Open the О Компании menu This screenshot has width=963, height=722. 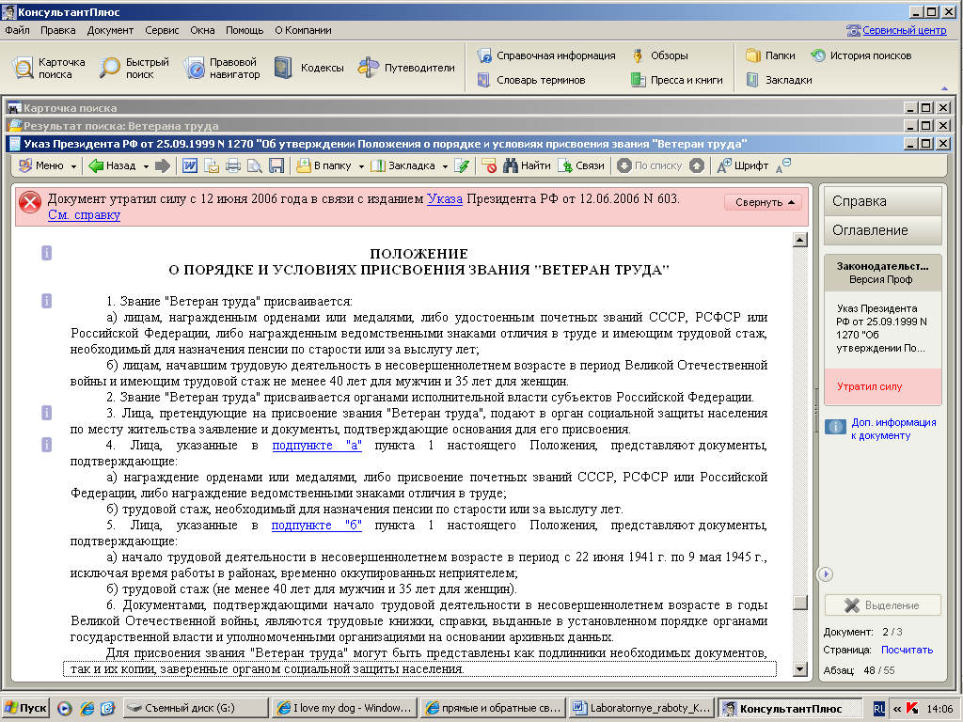pos(303,30)
